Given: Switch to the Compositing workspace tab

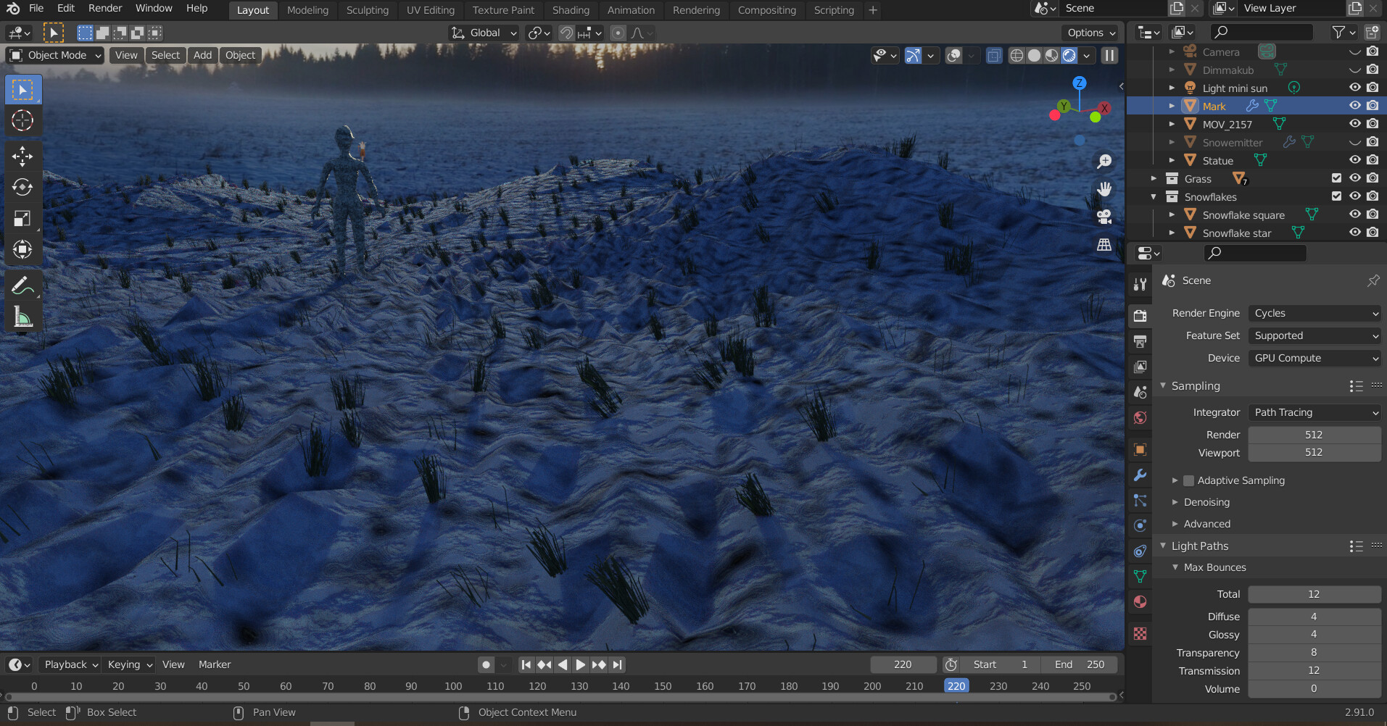Looking at the screenshot, I should [767, 10].
